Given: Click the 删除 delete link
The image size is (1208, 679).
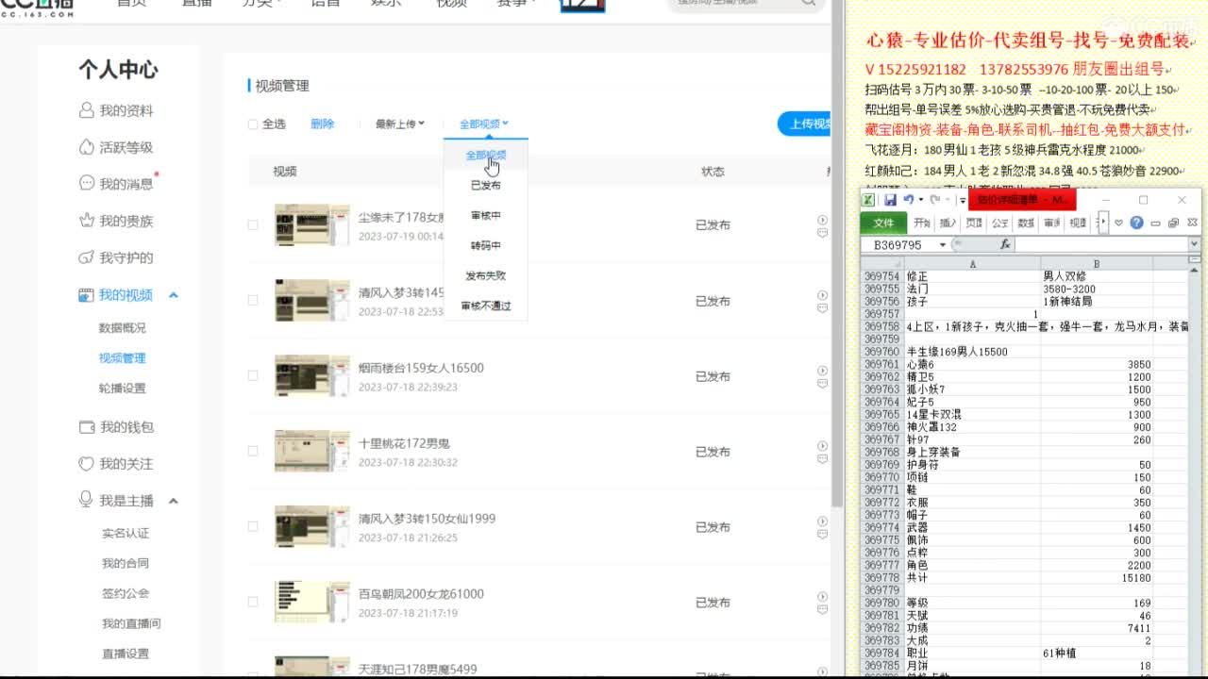Looking at the screenshot, I should [x=323, y=124].
